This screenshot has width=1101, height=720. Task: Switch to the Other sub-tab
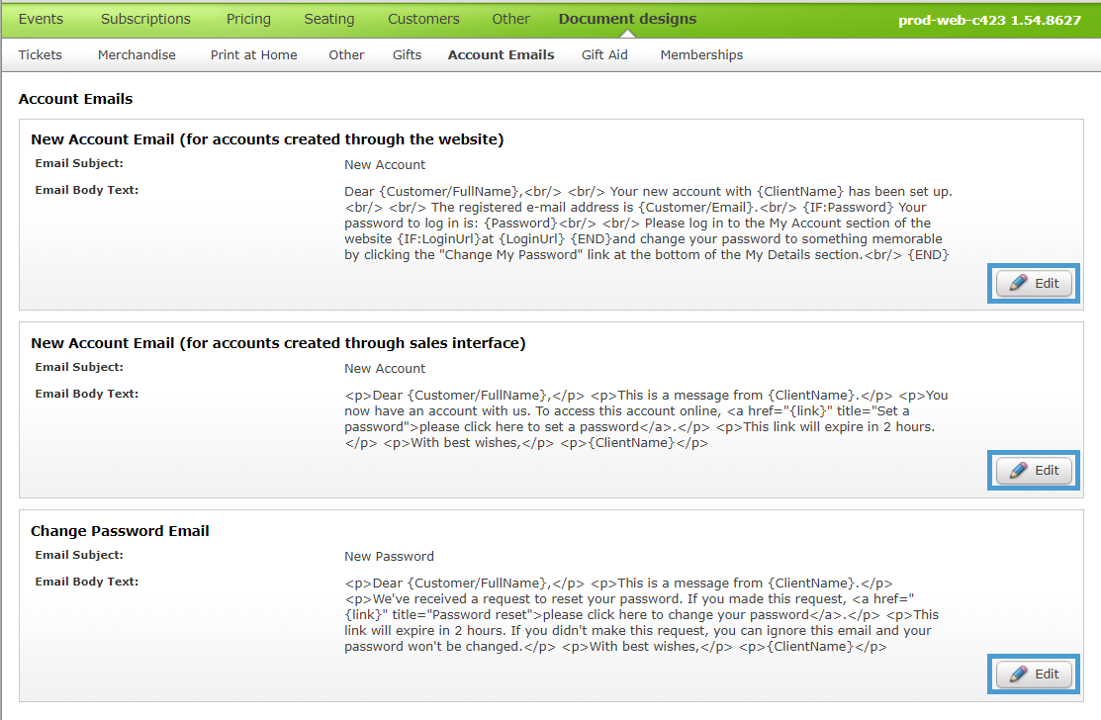pos(346,54)
